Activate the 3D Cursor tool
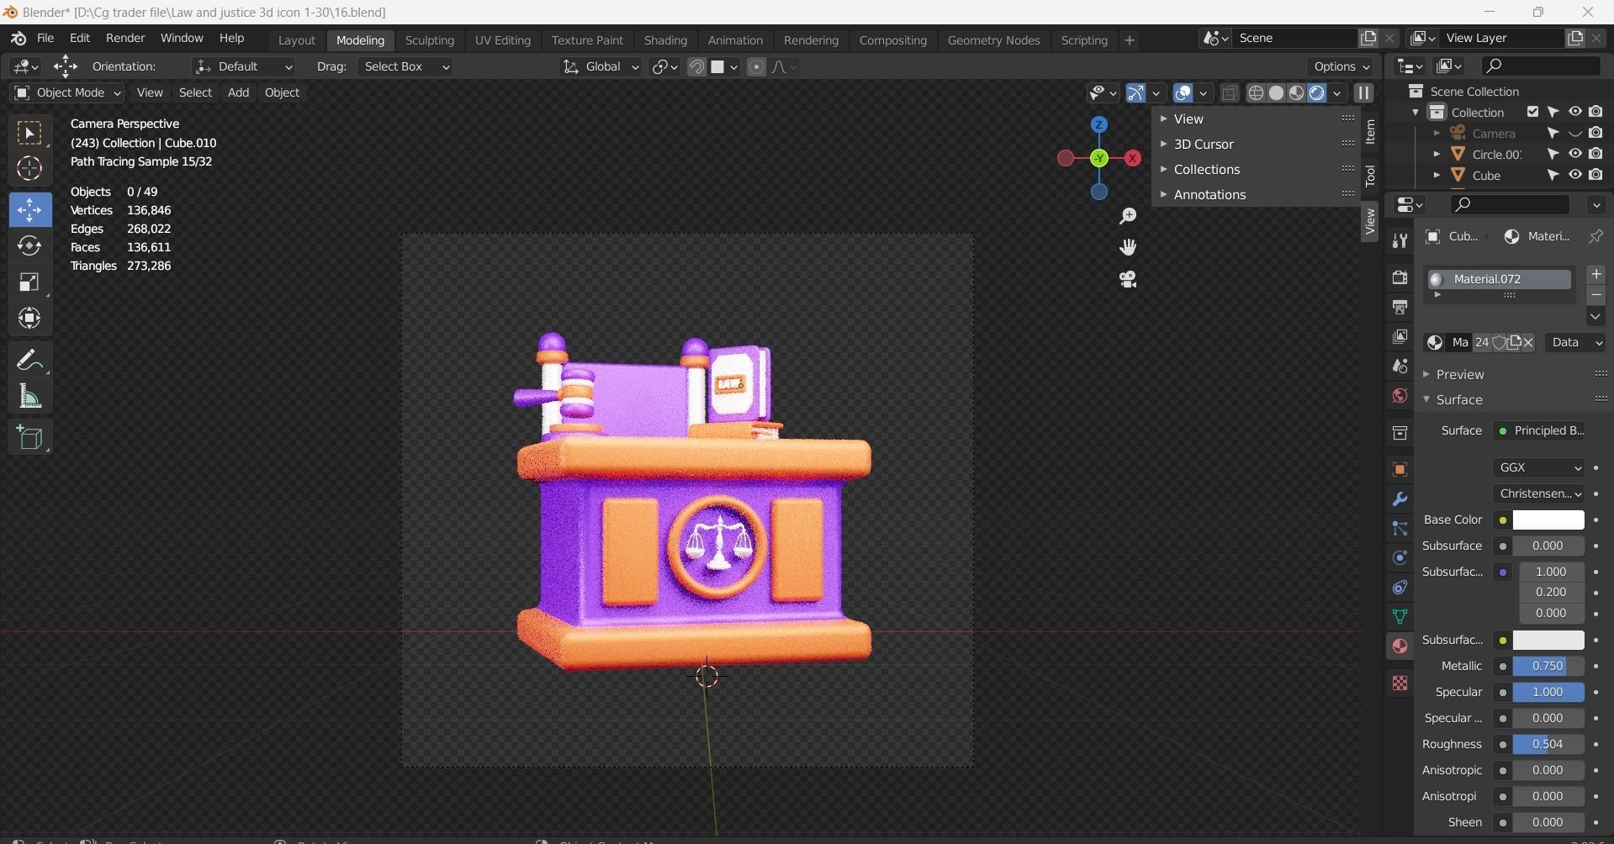 pyautogui.click(x=29, y=169)
